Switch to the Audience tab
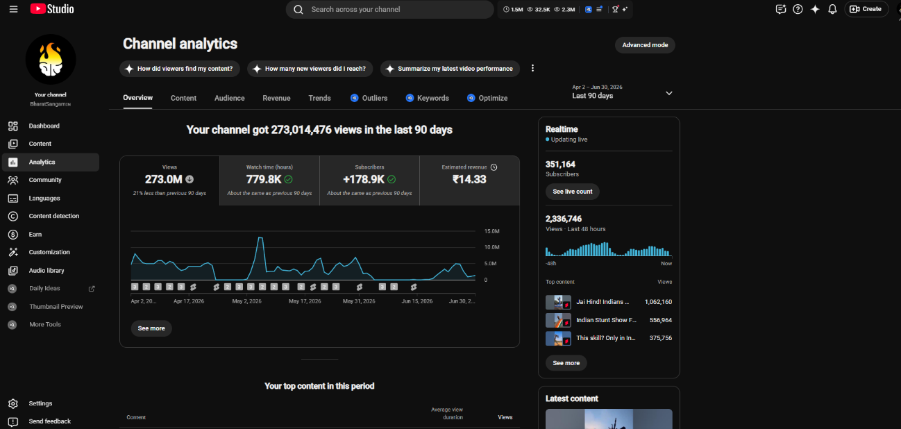The width and height of the screenshot is (901, 429). [229, 98]
